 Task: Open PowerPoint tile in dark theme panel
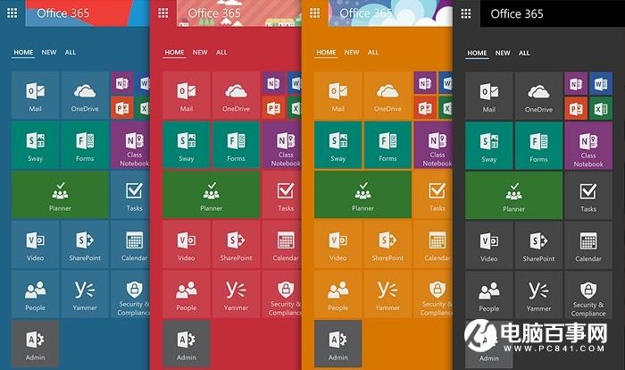(x=576, y=108)
